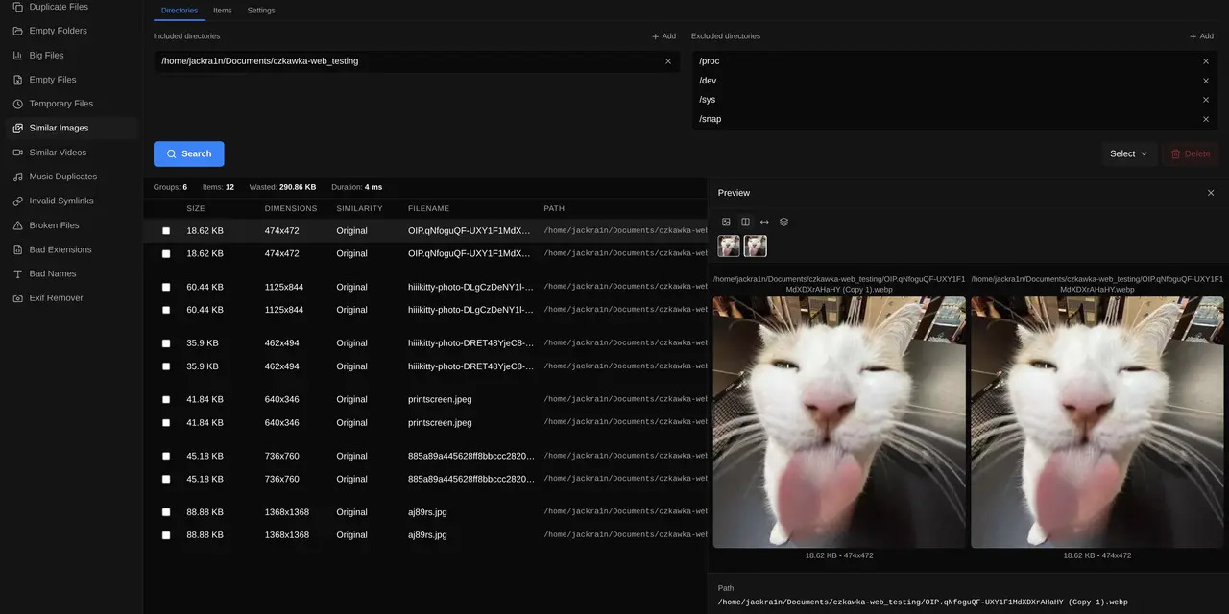Tick checkbox of upper 885a89a445628ff8bbccc2820 row

(x=166, y=456)
